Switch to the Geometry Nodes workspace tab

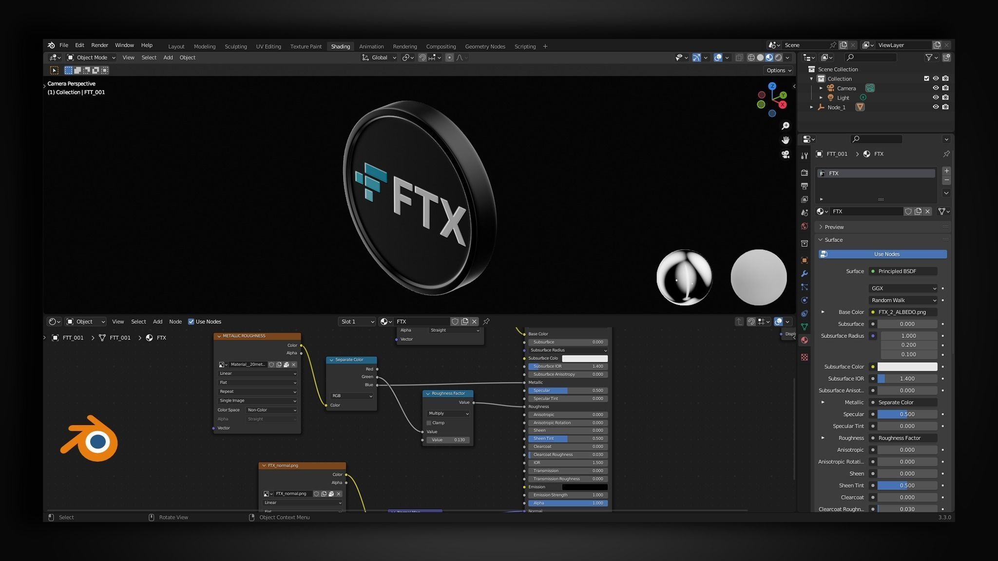[x=485, y=47]
